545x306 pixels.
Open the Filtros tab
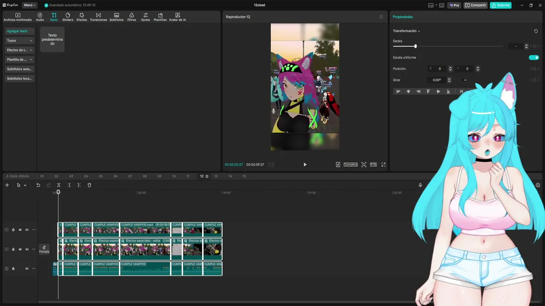click(132, 17)
